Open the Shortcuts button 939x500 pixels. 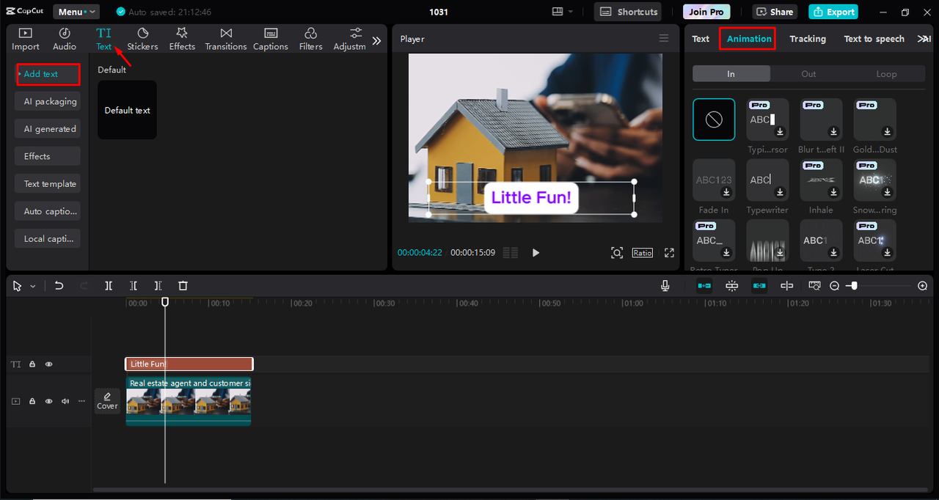point(627,12)
